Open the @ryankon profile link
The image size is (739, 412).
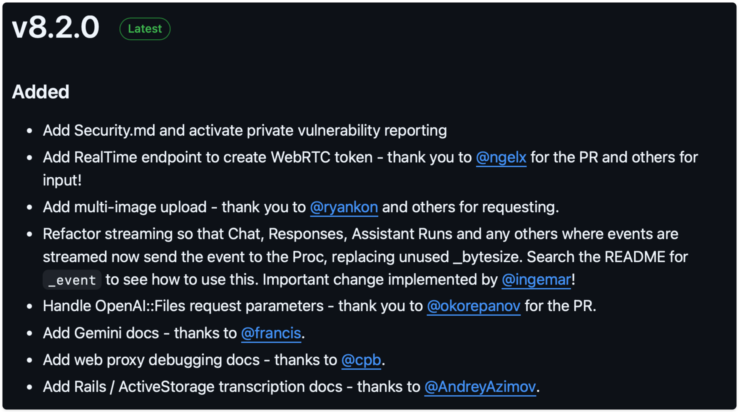pyautogui.click(x=344, y=207)
